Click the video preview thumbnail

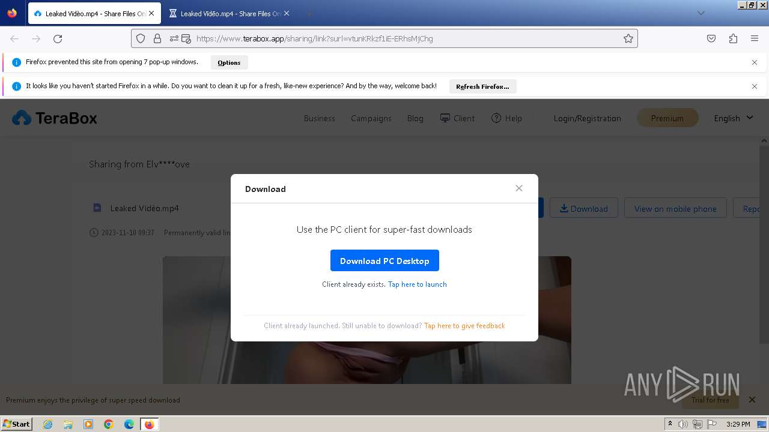366,320
